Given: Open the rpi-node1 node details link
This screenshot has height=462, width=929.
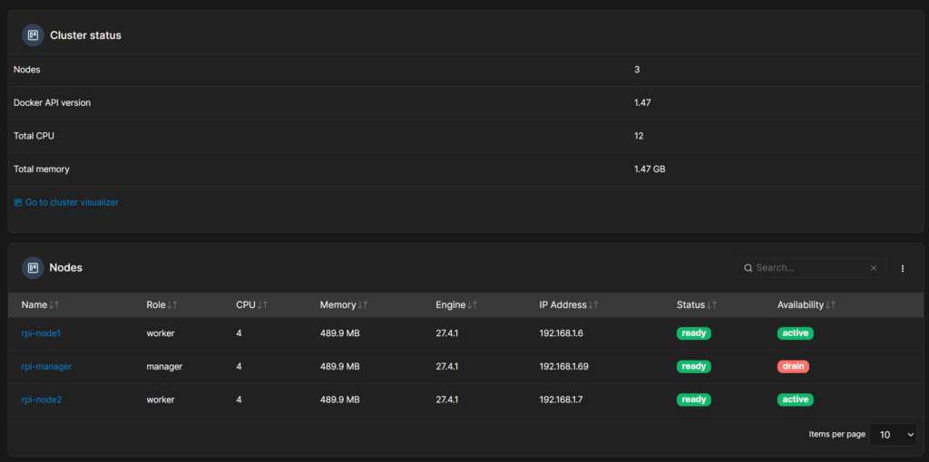Looking at the screenshot, I should (41, 333).
